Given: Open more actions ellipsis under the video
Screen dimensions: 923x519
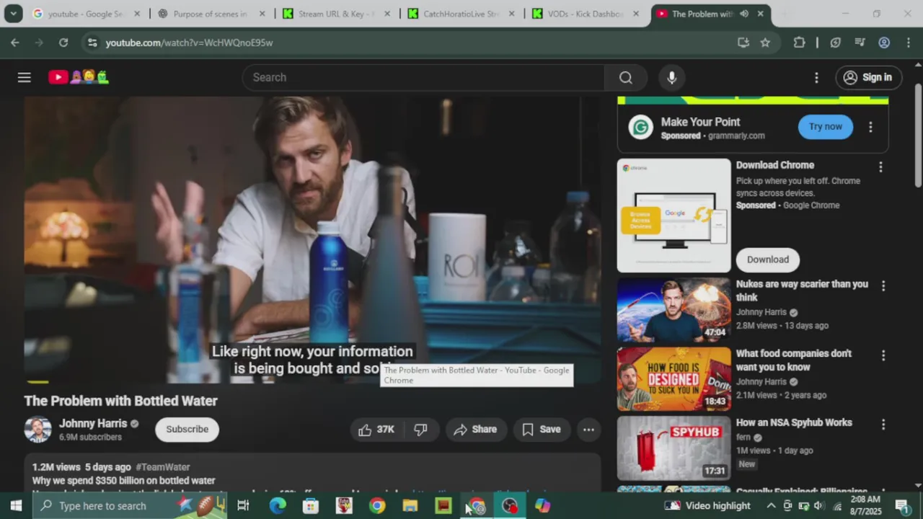Looking at the screenshot, I should [588, 429].
